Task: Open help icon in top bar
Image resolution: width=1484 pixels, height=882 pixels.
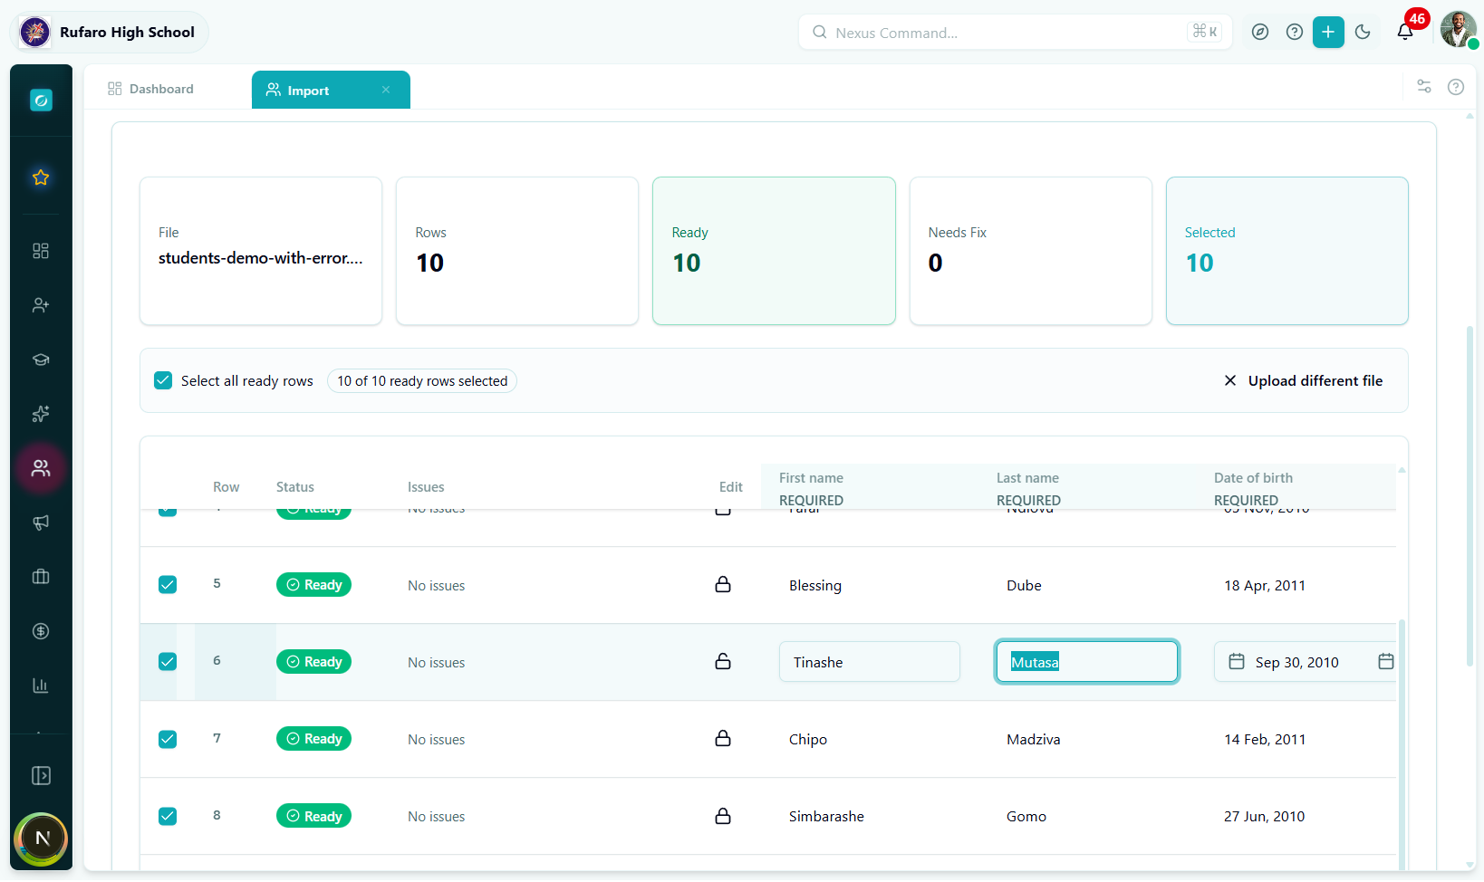Action: [1295, 33]
